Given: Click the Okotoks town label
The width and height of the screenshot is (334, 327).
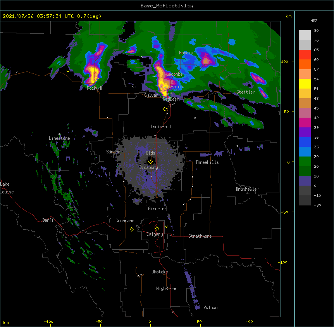Looking at the screenshot, I should click(x=160, y=272).
